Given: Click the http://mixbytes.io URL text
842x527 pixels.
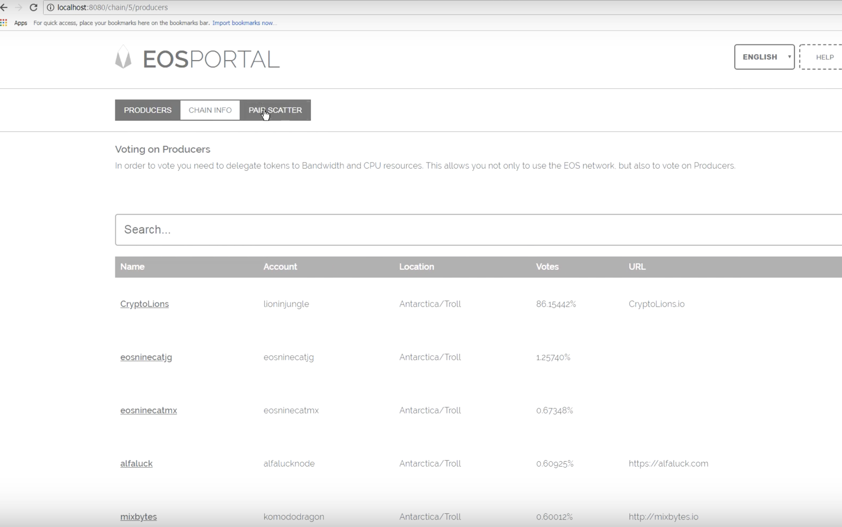Looking at the screenshot, I should [x=663, y=516].
